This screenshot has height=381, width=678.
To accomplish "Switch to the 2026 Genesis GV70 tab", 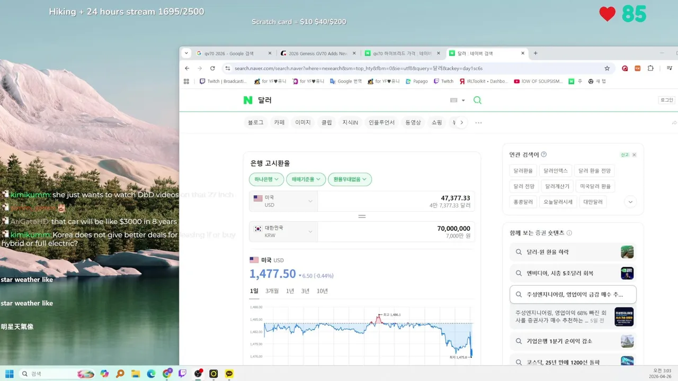I will point(318,53).
